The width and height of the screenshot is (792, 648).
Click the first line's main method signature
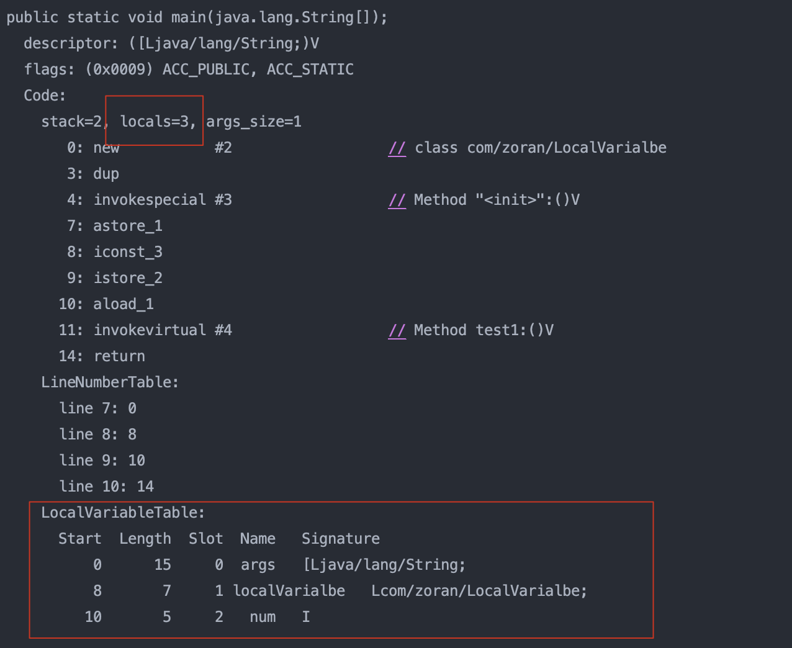click(x=197, y=17)
